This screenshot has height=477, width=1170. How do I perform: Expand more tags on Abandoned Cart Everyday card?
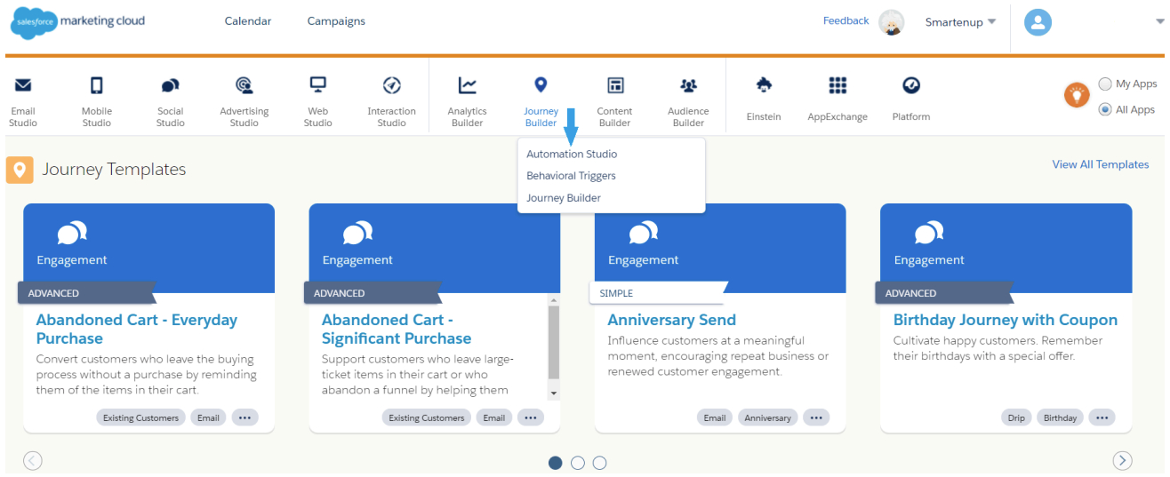245,417
